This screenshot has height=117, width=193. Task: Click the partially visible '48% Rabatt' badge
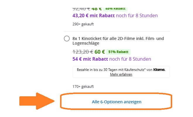click(x=115, y=9)
